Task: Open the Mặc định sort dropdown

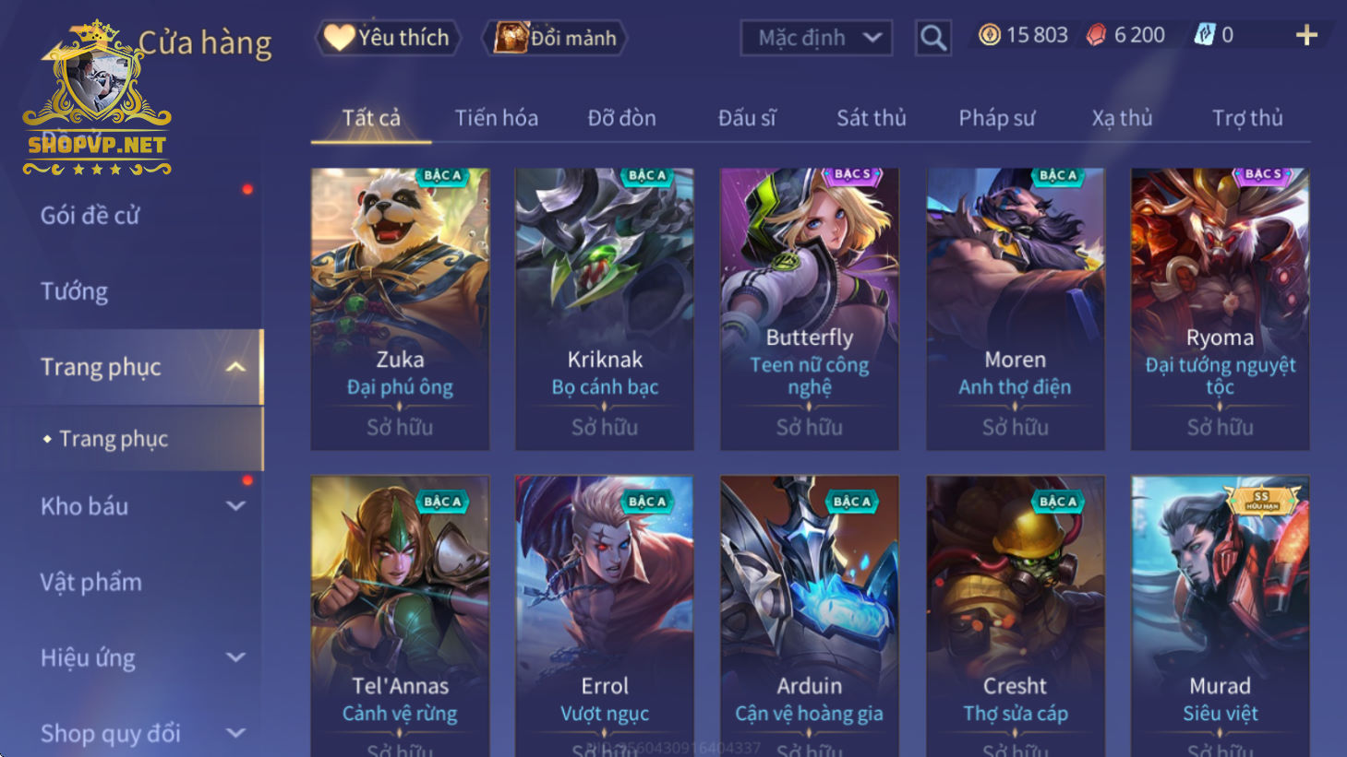Action: [x=816, y=38]
